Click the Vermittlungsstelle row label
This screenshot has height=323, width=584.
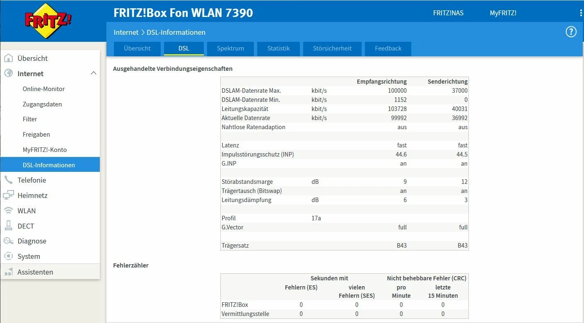[245, 314]
